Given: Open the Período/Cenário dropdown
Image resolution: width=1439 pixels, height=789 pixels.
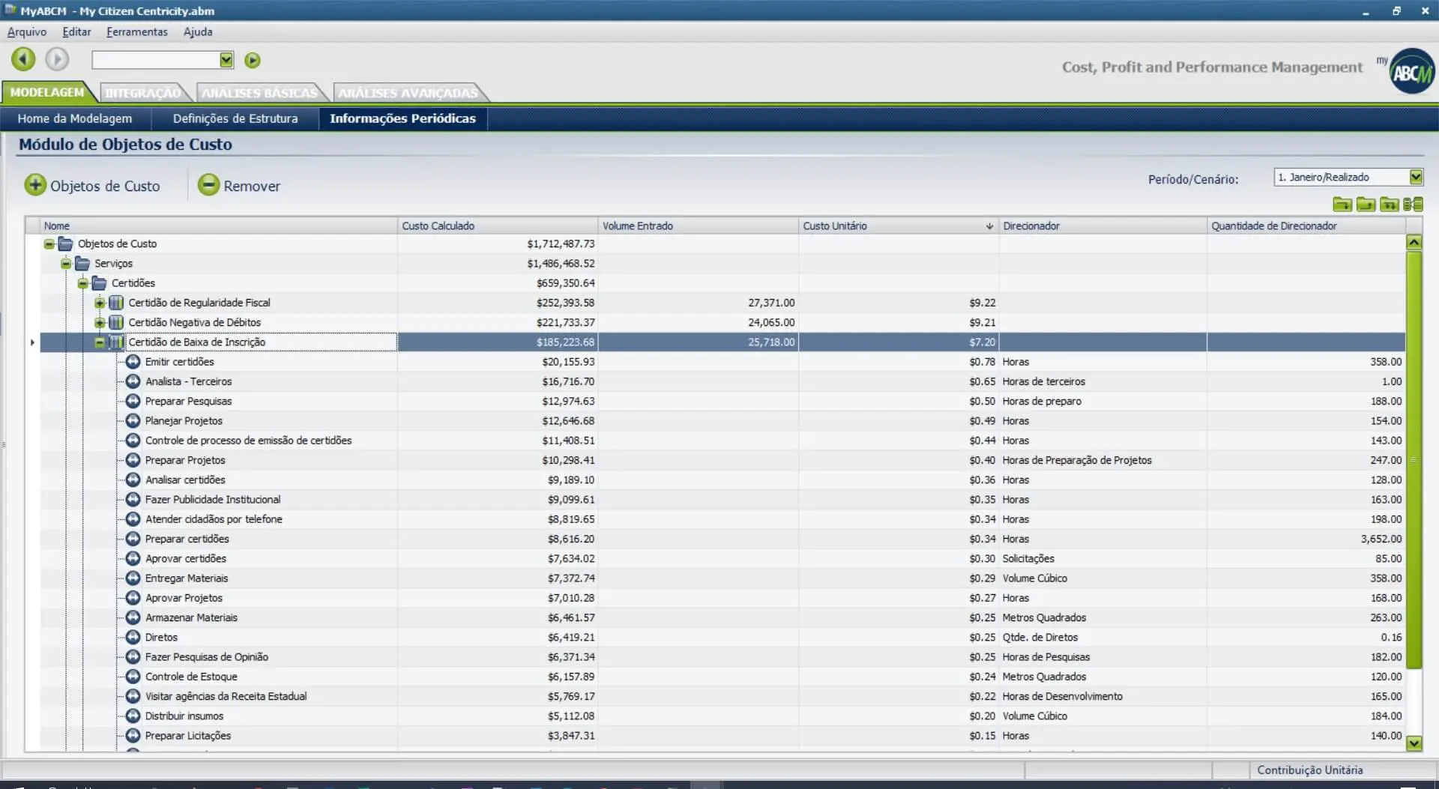Looking at the screenshot, I should point(1415,178).
